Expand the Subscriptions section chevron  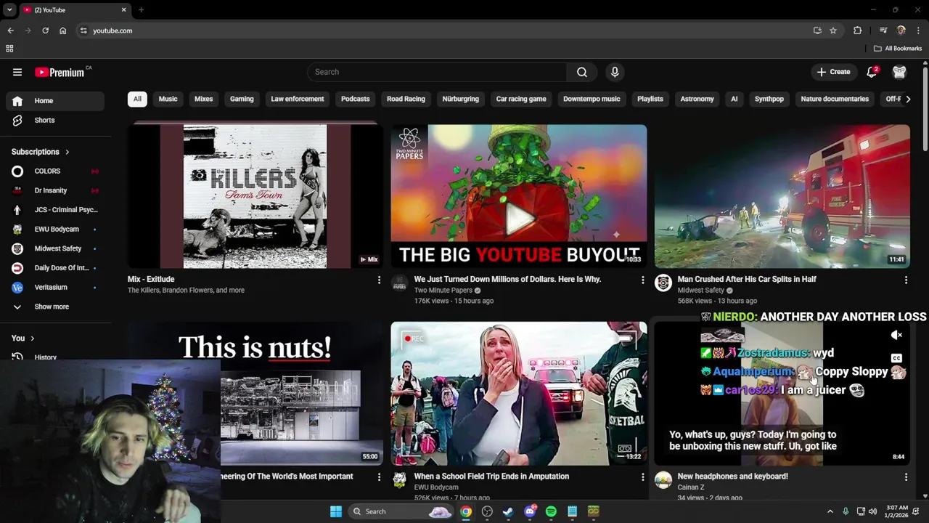coord(67,152)
